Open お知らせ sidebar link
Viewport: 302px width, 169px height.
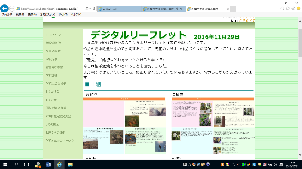[x=51, y=100]
